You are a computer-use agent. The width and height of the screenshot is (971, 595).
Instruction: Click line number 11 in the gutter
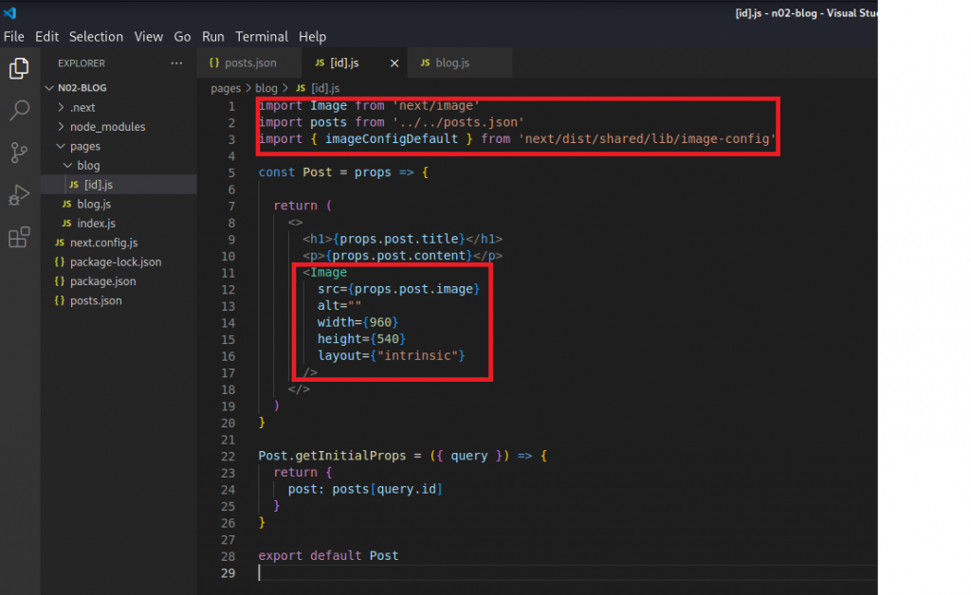228,273
